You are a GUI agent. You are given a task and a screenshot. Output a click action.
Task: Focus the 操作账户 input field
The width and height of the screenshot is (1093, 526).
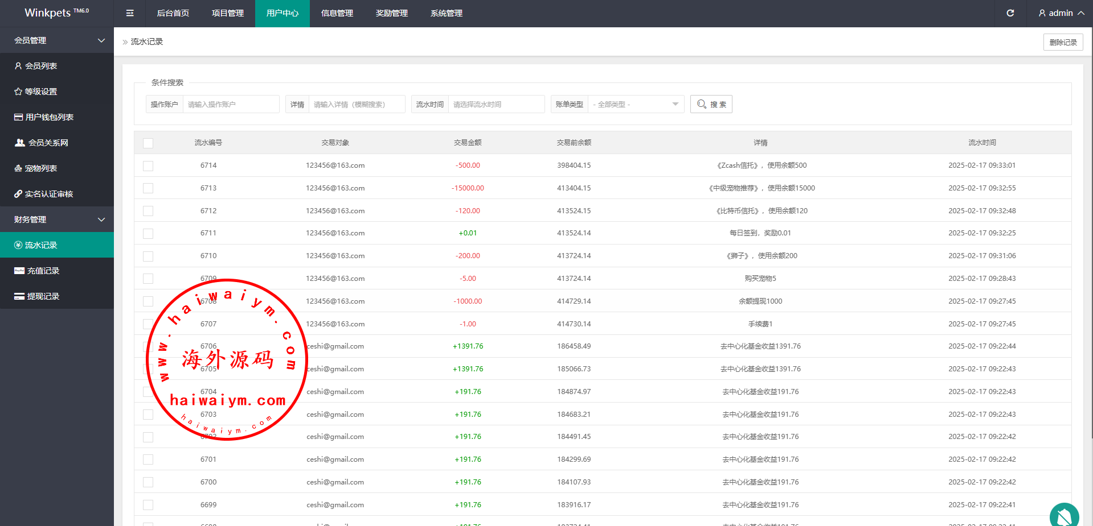point(231,105)
